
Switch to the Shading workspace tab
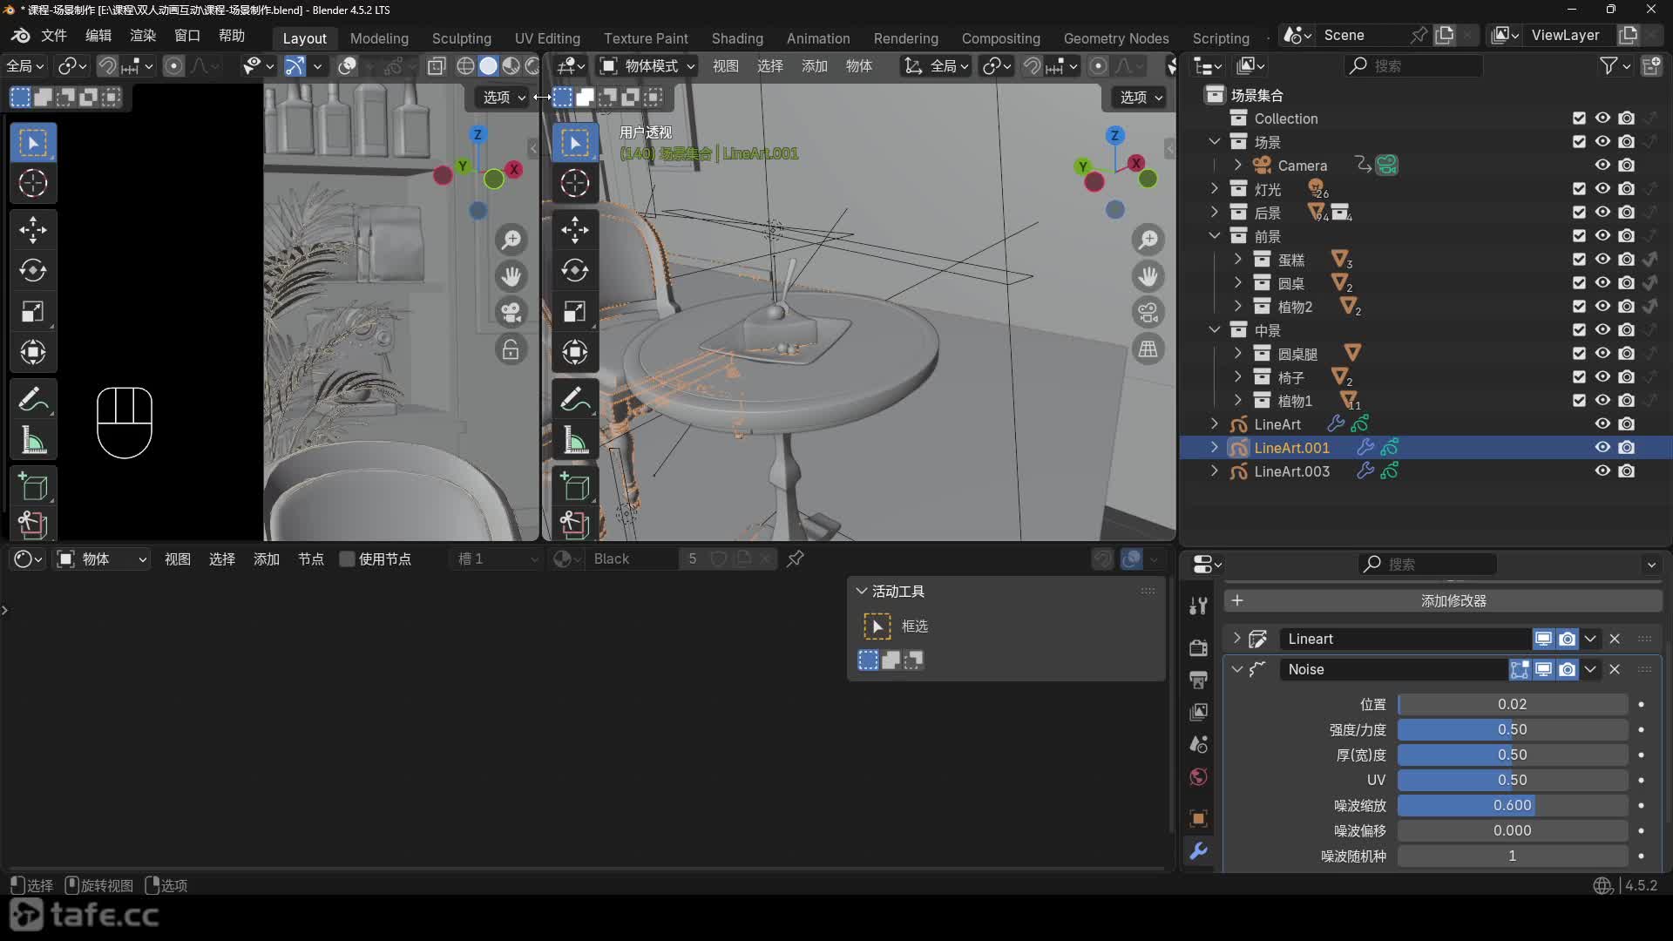(x=736, y=38)
